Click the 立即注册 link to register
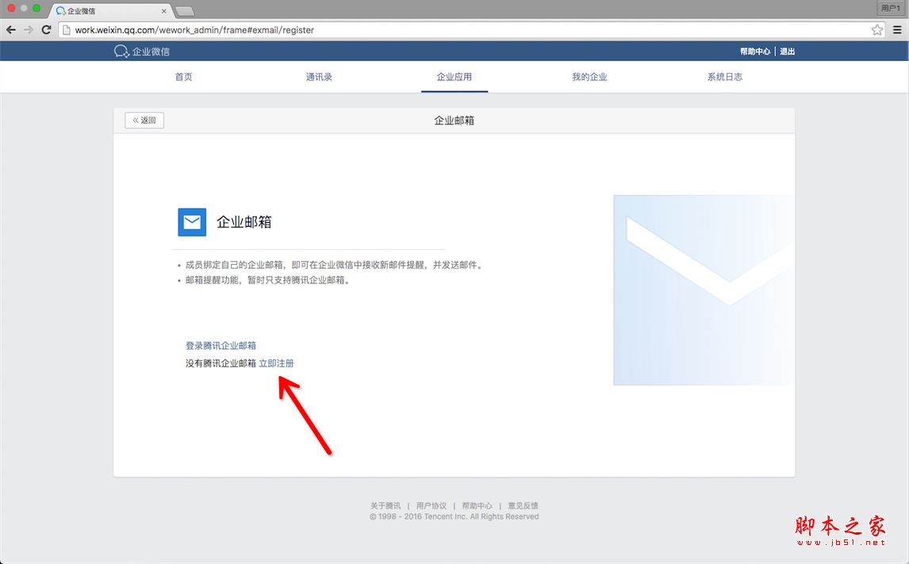Viewport: 909px width, 564px height. click(x=277, y=363)
